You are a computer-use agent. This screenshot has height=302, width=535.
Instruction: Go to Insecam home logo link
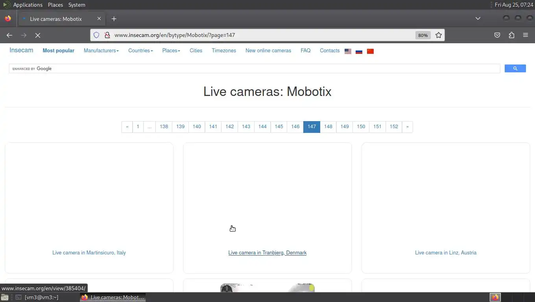21,50
